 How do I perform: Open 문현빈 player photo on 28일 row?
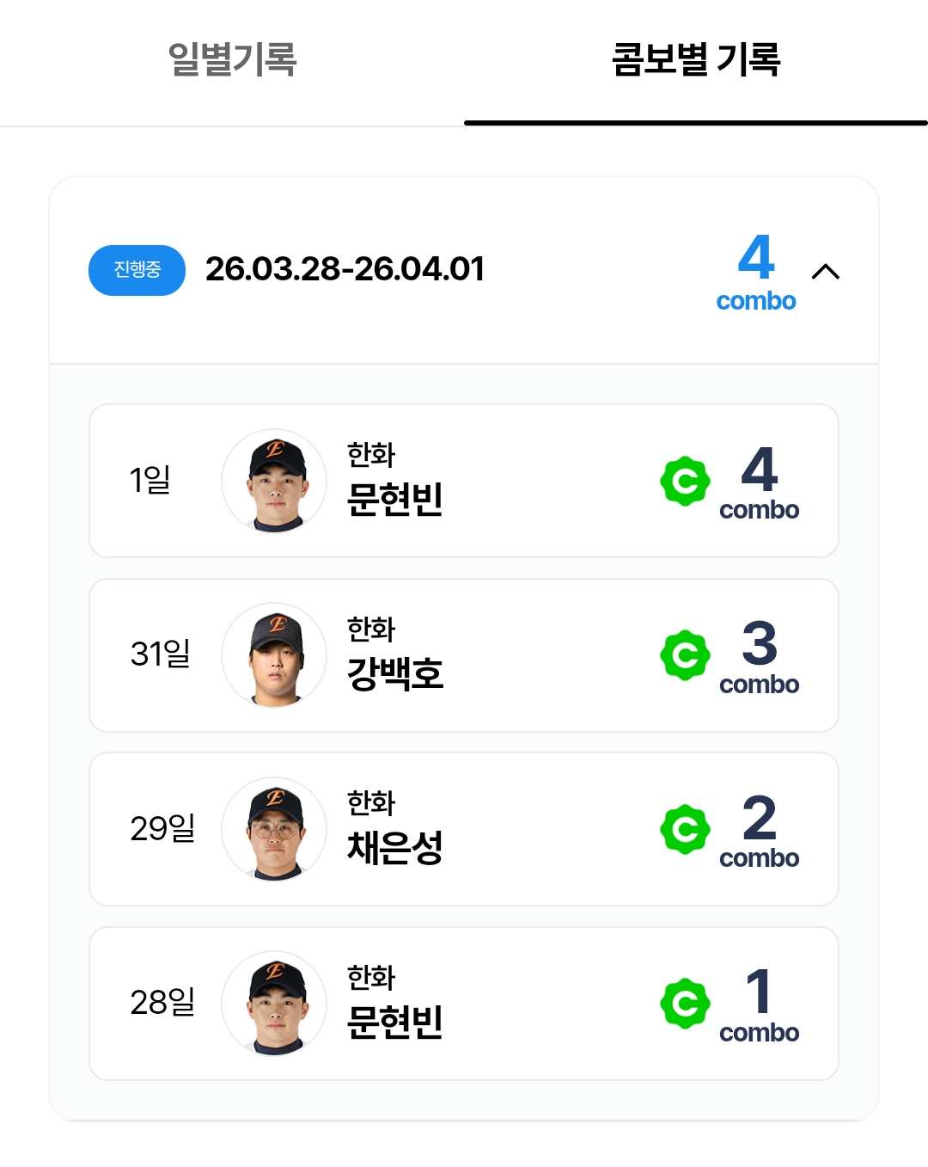coord(274,1004)
